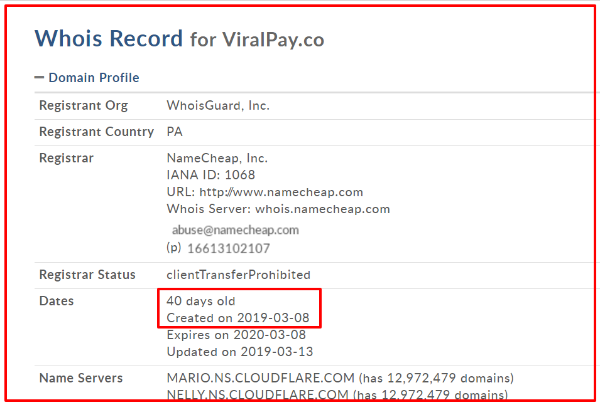Select the Created on 2019-03-08 date
Image resolution: width=600 pixels, height=405 pixels.
tap(238, 318)
